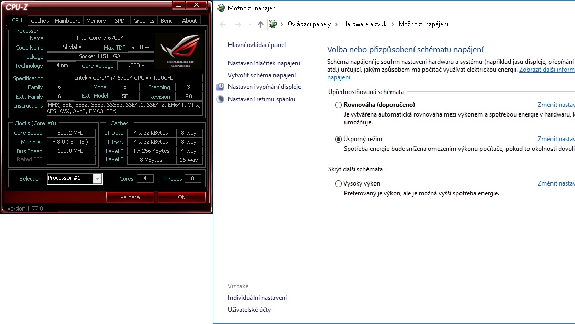Click the Level 2 cache value 4 x 256 KBytes
575x324 pixels.
point(151,151)
